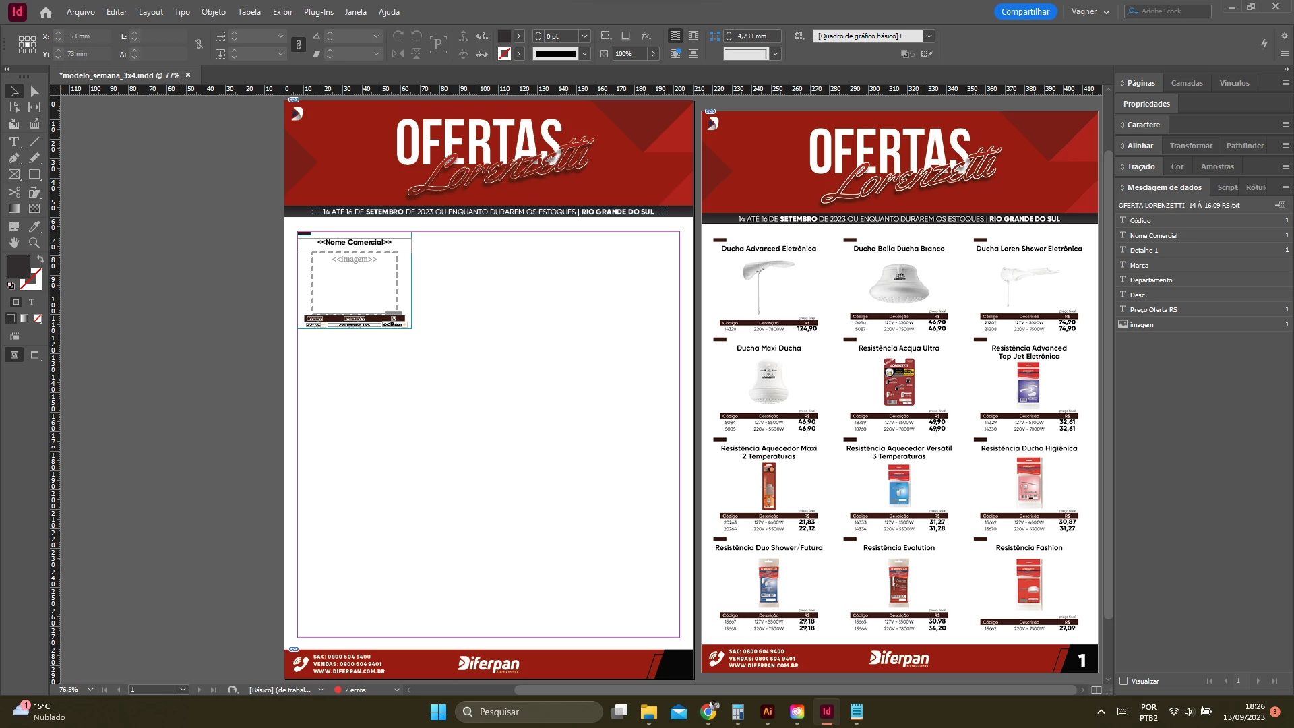The height and width of the screenshot is (728, 1294).
Task: Enable the Visualizar preview checkbox
Action: [1123, 681]
